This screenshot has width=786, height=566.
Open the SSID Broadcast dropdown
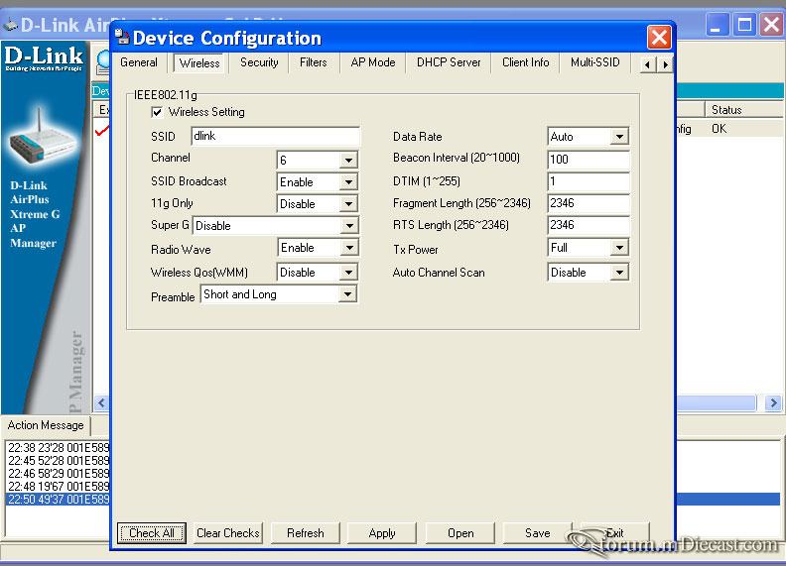(x=348, y=181)
